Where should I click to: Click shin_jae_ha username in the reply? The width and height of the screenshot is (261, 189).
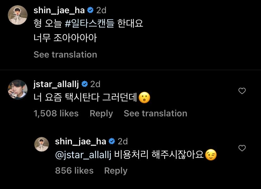coord(80,142)
